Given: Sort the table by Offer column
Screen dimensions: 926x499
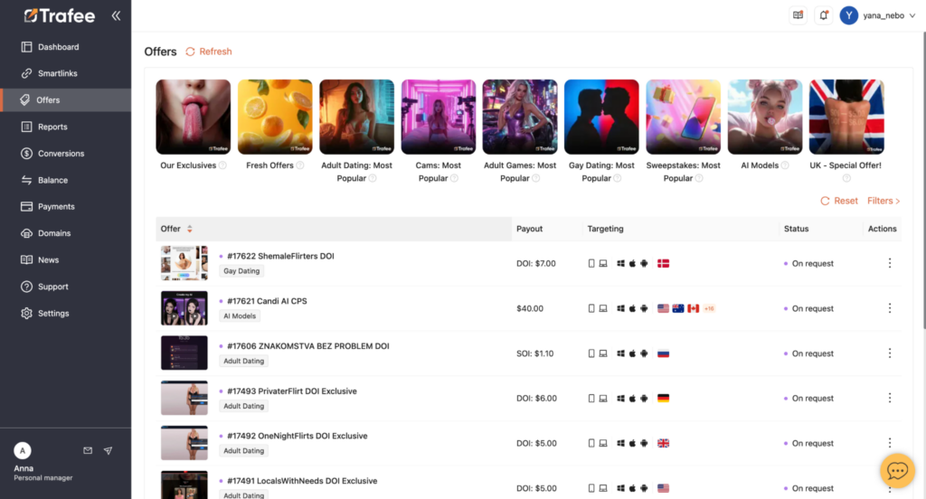Looking at the screenshot, I should tap(190, 229).
